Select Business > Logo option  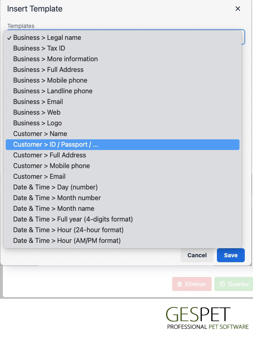pyautogui.click(x=123, y=123)
